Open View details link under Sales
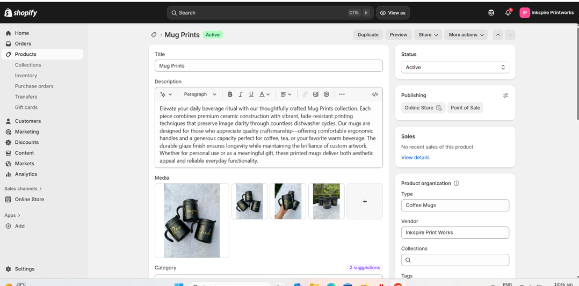This screenshot has width=579, height=286. coord(415,158)
